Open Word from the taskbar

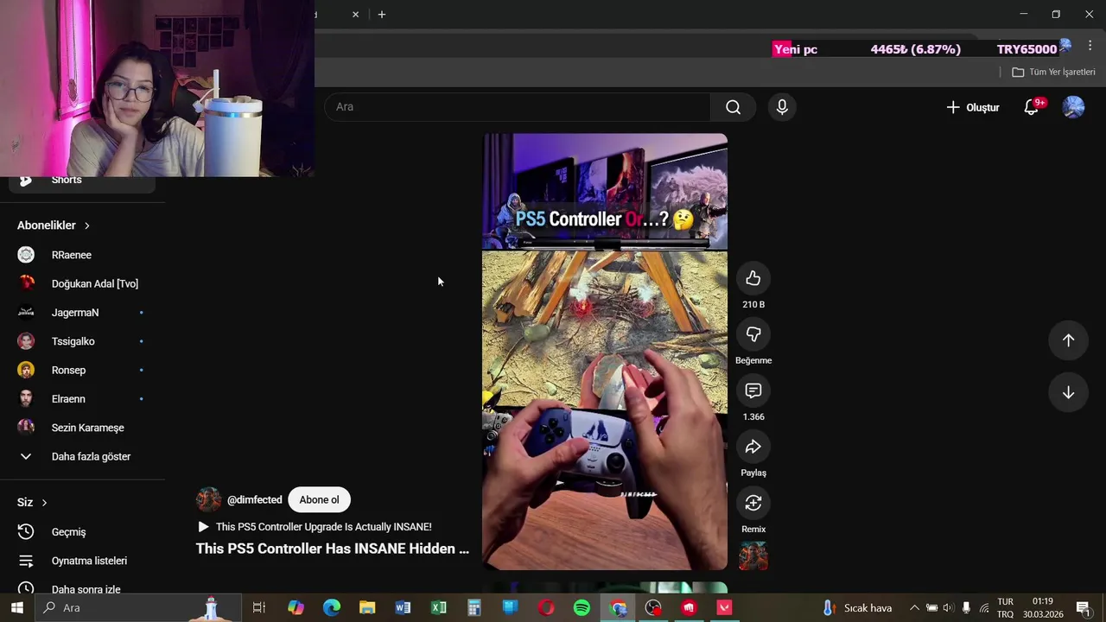[x=403, y=608]
